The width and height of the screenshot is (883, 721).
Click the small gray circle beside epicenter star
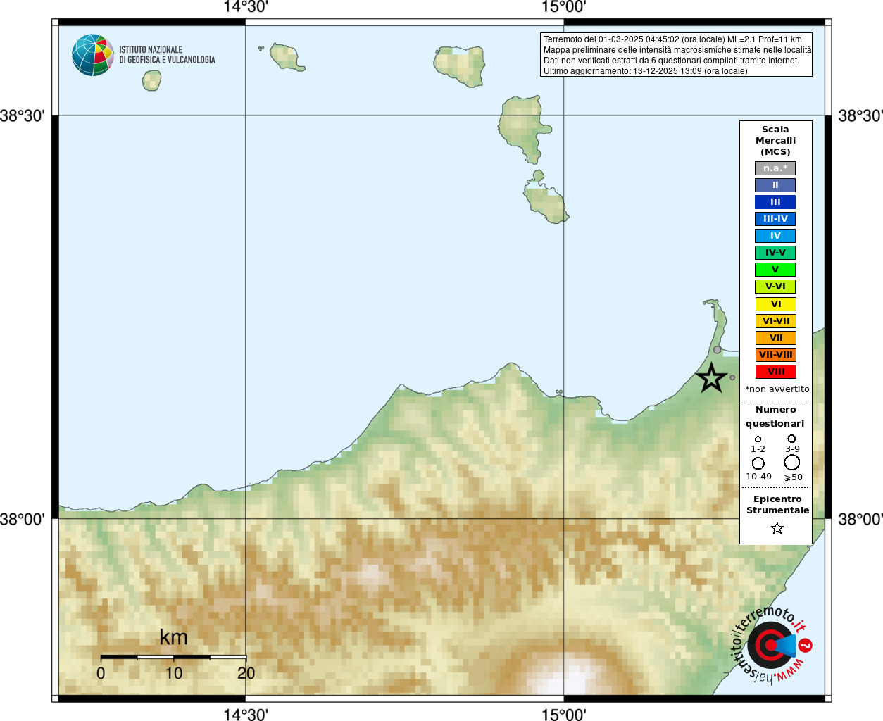pyautogui.click(x=732, y=377)
